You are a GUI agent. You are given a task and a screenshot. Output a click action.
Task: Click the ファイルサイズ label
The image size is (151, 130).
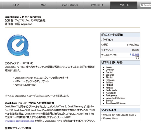(x=109, y=55)
